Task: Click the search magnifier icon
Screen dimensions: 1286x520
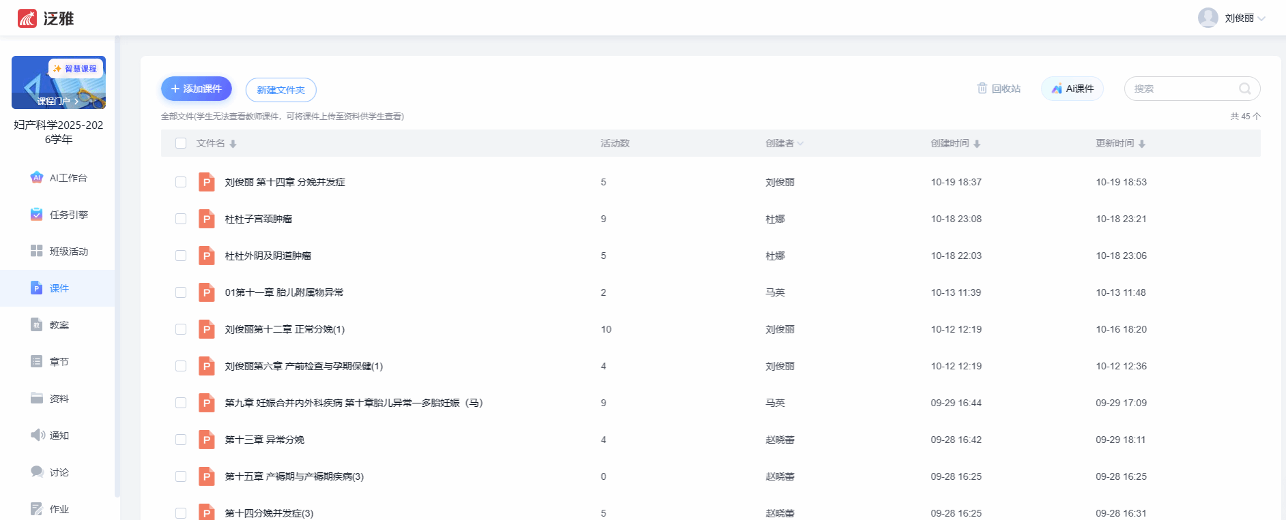Action: [x=1244, y=89]
